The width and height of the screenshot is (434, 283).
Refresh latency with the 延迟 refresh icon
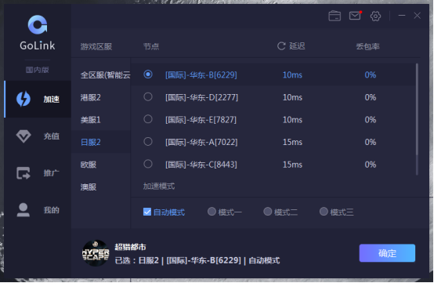coord(281,46)
